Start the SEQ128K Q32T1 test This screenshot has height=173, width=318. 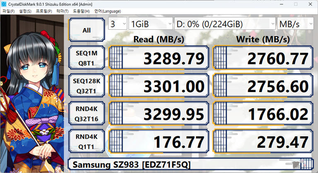[x=87, y=87]
